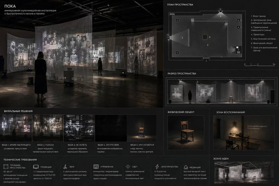Open the Фаза 5 Что остаётся chair thumbnail
Viewport: 279px width, 186px height.
click(x=142, y=128)
